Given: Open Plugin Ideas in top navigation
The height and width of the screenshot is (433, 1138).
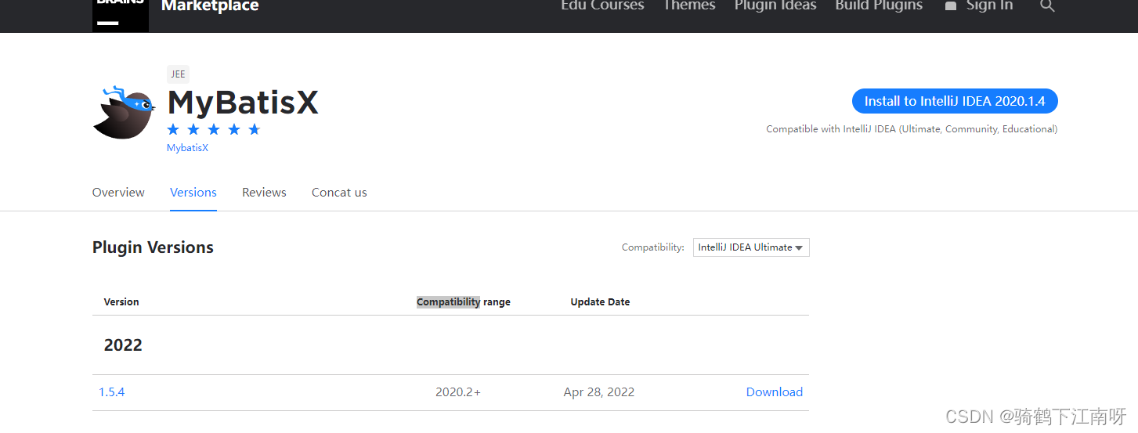Looking at the screenshot, I should click(x=775, y=6).
